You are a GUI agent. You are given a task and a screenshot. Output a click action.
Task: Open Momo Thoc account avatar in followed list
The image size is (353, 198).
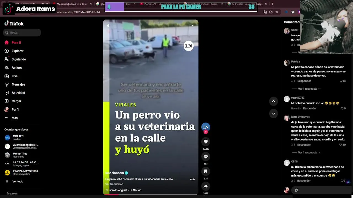click(x=7, y=155)
